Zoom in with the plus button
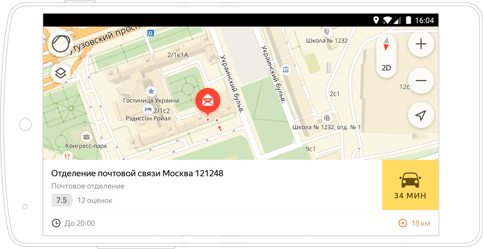The width and height of the screenshot is (483, 249). tap(421, 44)
